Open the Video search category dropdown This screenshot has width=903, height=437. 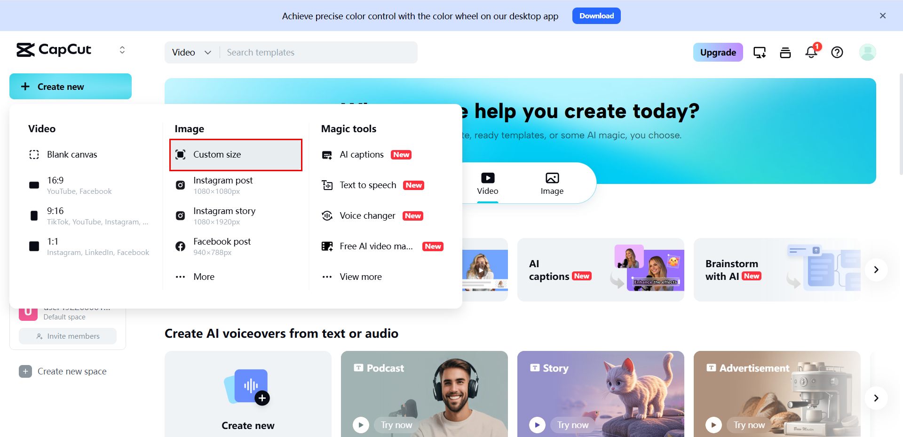[x=191, y=52]
